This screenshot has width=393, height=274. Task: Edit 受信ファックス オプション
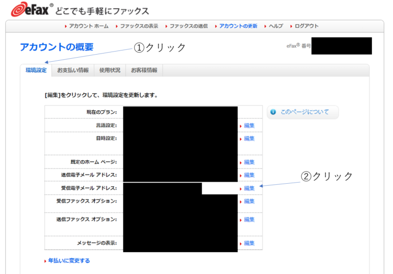tap(249, 202)
